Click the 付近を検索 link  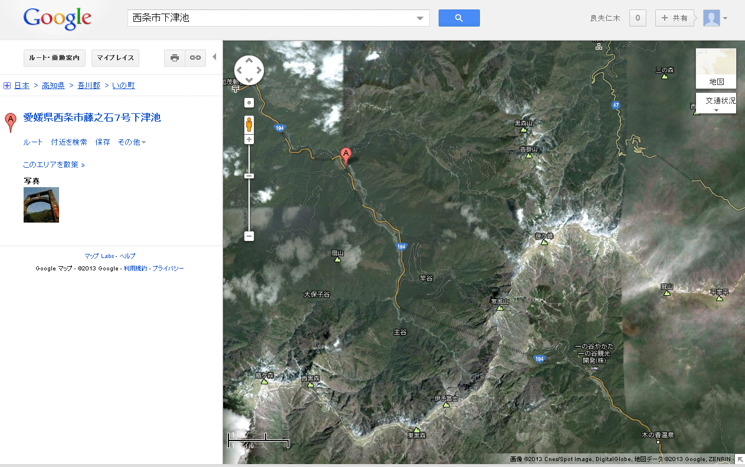[x=69, y=142]
